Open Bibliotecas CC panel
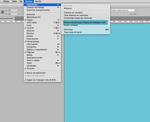Image resolution: width=150 pixels, height=122 pixels. point(42,17)
